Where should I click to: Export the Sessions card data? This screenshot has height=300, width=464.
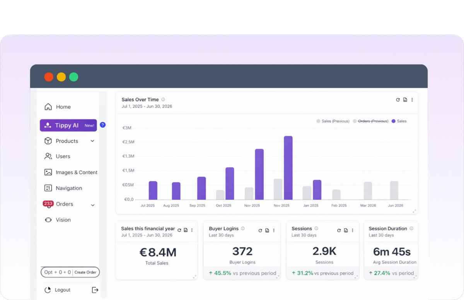pyautogui.click(x=346, y=230)
